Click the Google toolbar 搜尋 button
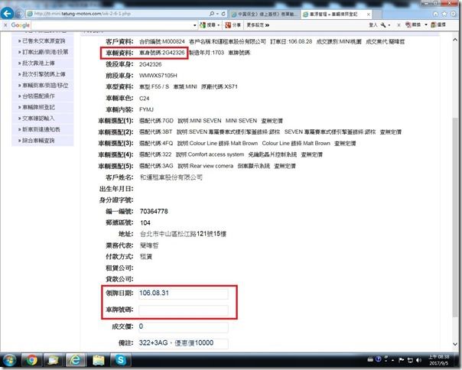This screenshot has height=370, width=462. tap(207, 25)
